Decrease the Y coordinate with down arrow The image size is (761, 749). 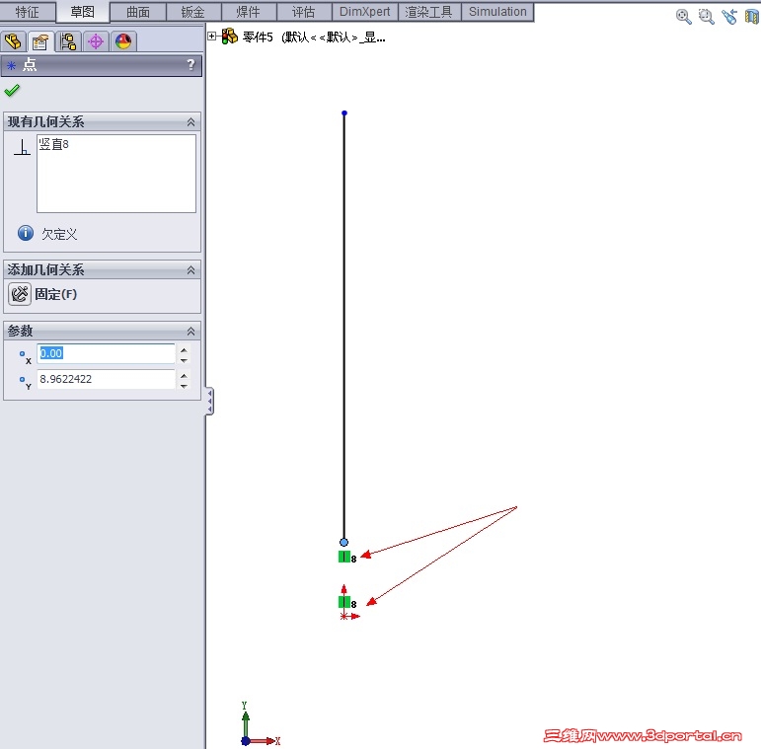(x=184, y=386)
